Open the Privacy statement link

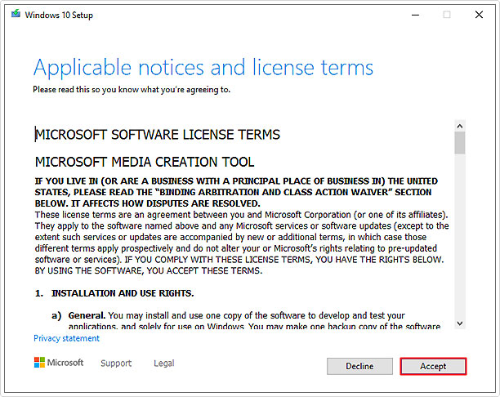(x=67, y=338)
